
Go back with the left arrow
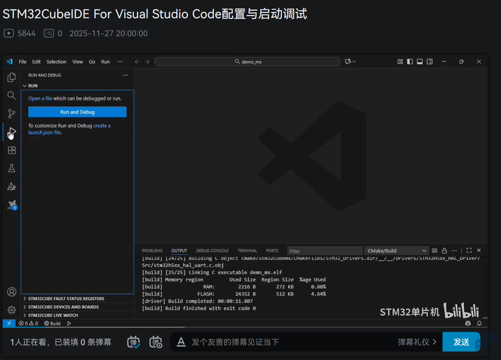point(137,62)
